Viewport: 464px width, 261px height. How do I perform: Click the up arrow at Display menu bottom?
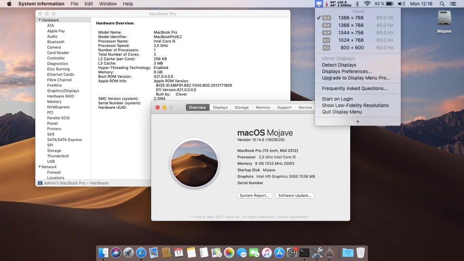pyautogui.click(x=358, y=122)
